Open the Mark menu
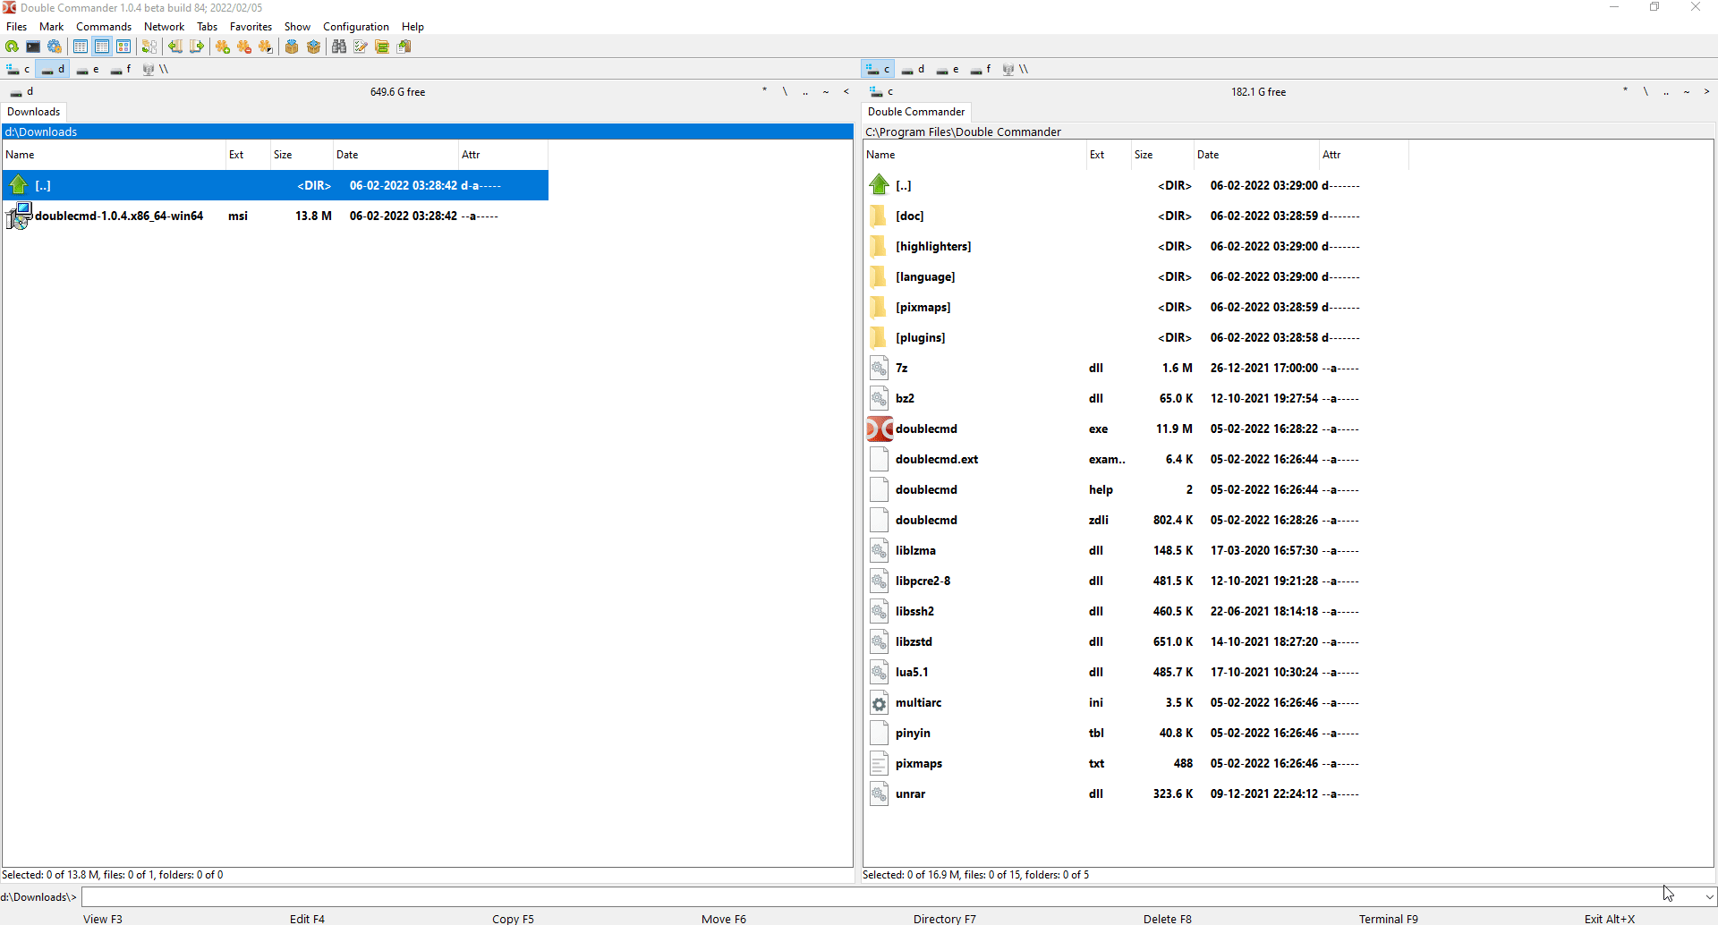The image size is (1718, 925). (51, 27)
